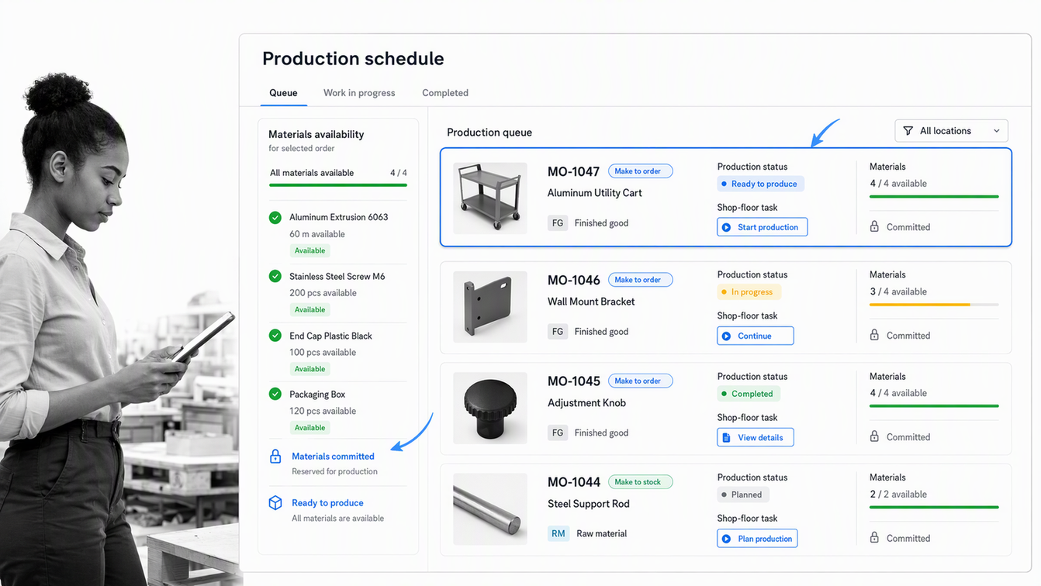Click the All materials available progress bar
Viewport: 1041px width, 586px height.
tap(338, 185)
